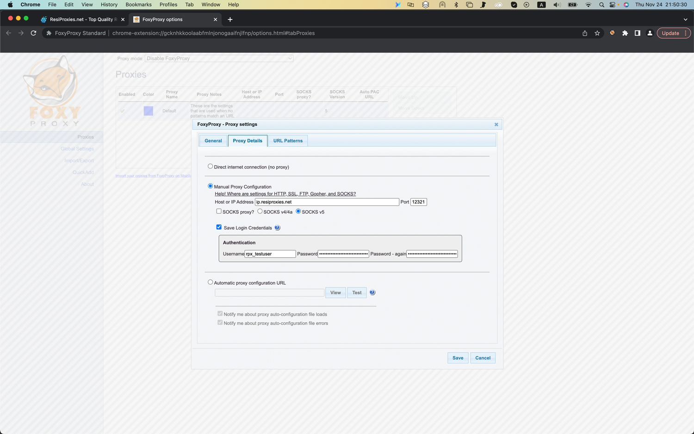Image resolution: width=694 pixels, height=434 pixels.
Task: Focus the Port field
Action: tap(419, 202)
